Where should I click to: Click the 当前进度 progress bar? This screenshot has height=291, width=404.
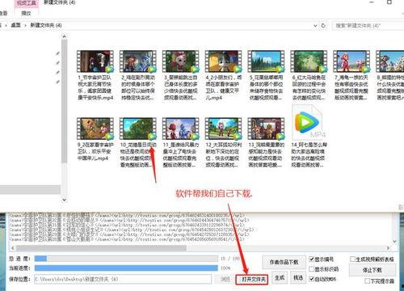coord(126,268)
